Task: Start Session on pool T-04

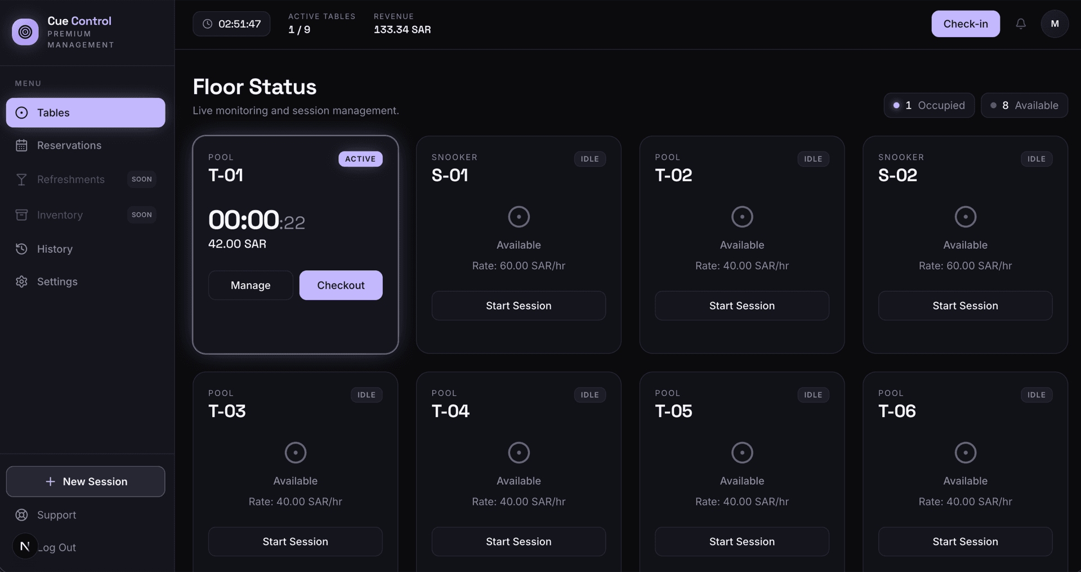Action: pos(519,542)
